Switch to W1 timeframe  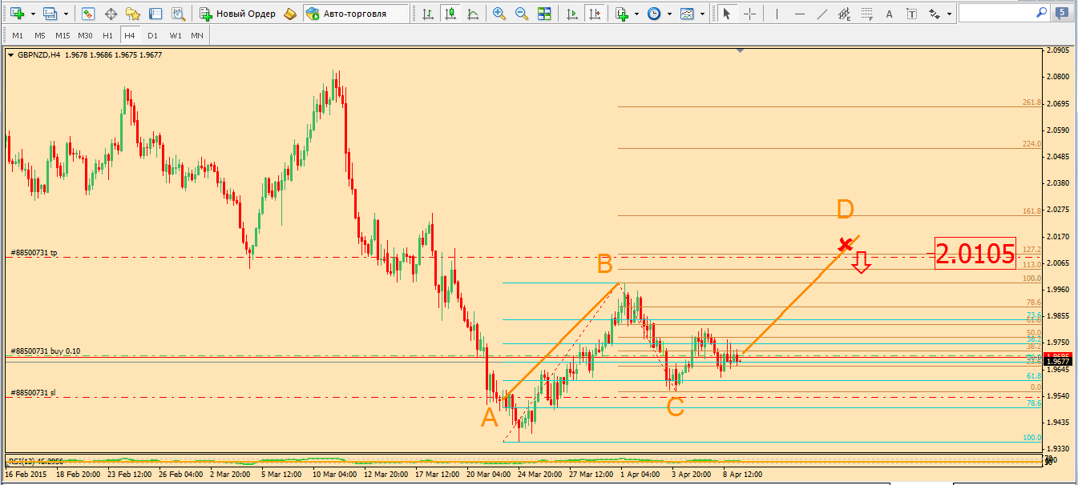176,36
